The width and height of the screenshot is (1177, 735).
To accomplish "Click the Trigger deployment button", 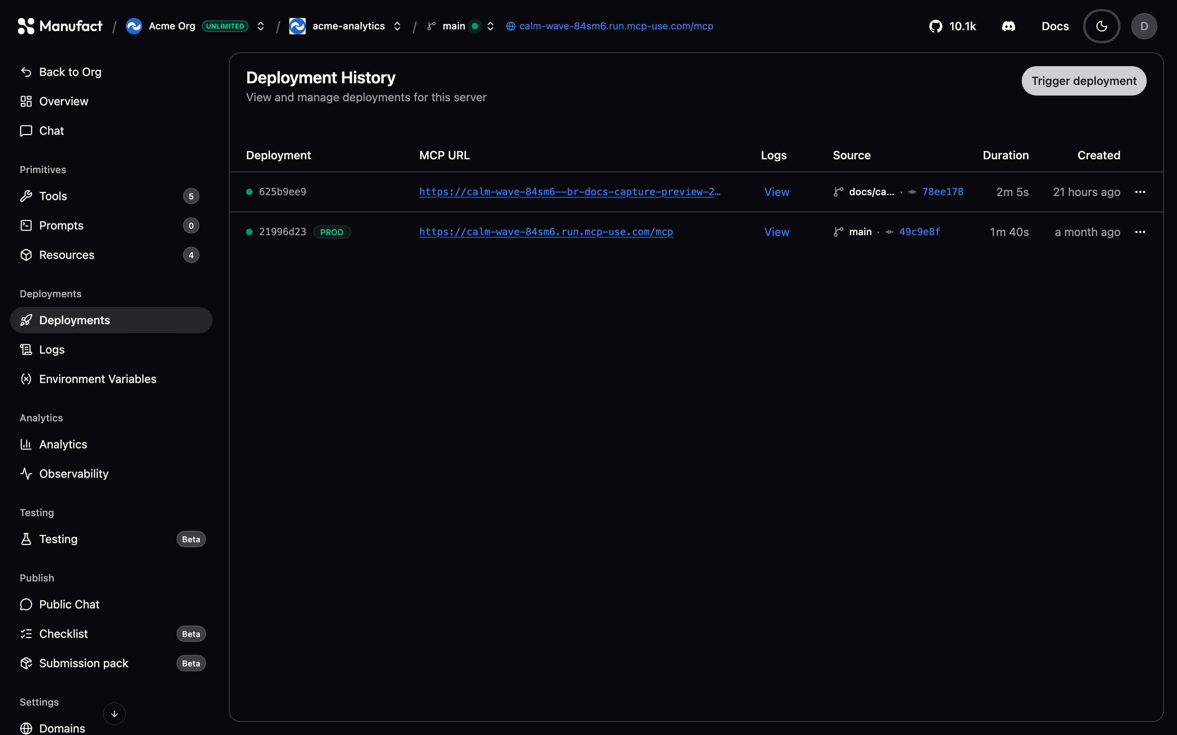I will click(1084, 81).
